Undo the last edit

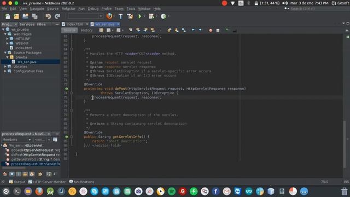click(48, 16)
